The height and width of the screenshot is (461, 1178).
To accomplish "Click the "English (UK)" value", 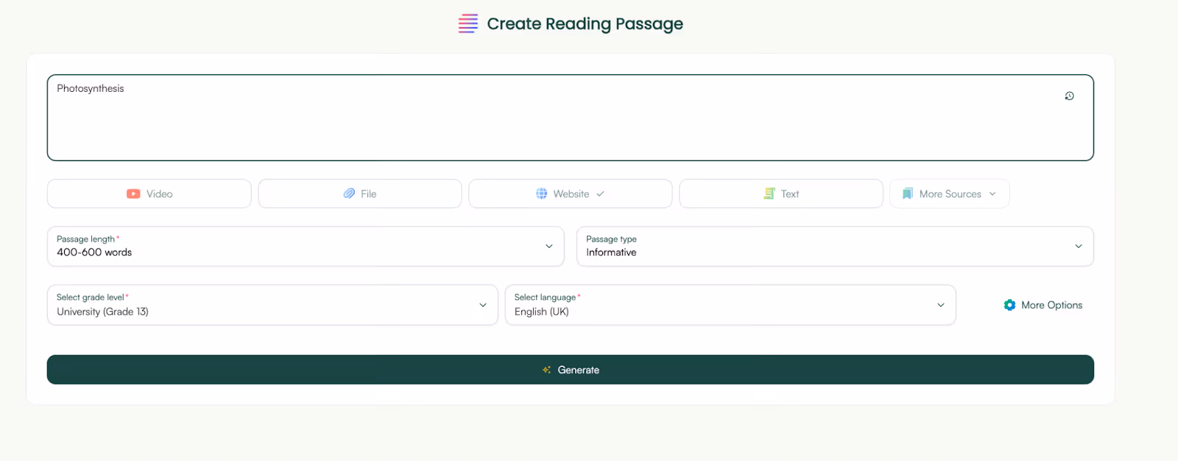I will point(542,312).
